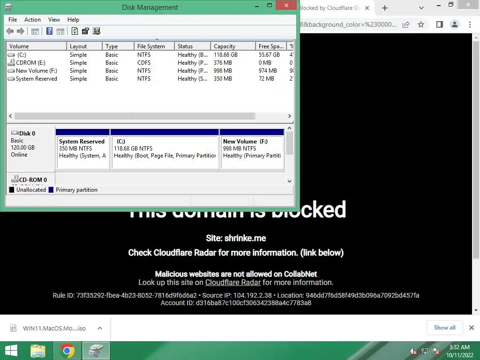Open File Explorer from the taskbar
The width and height of the screenshot is (480, 360).
pyautogui.click(x=38, y=351)
